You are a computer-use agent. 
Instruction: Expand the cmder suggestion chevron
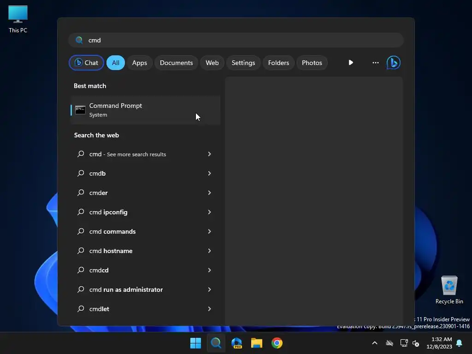[210, 192]
